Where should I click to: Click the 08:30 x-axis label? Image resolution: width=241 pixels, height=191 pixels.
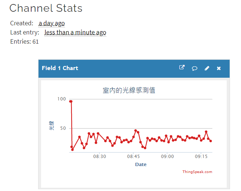99,157
